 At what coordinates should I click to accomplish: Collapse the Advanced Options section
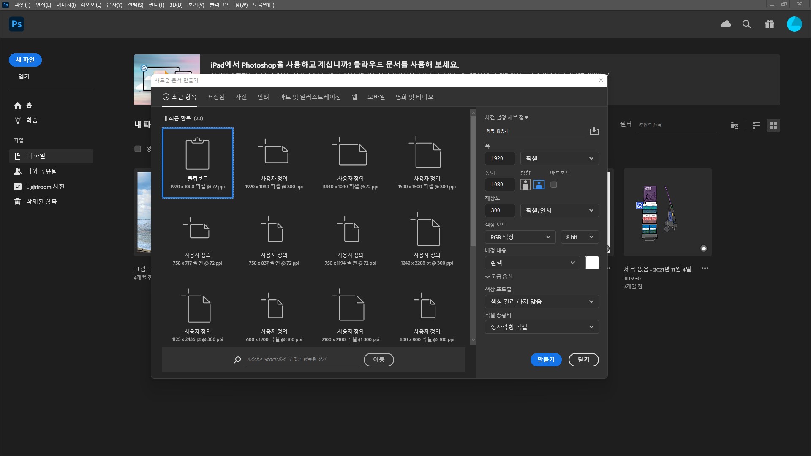click(499, 277)
